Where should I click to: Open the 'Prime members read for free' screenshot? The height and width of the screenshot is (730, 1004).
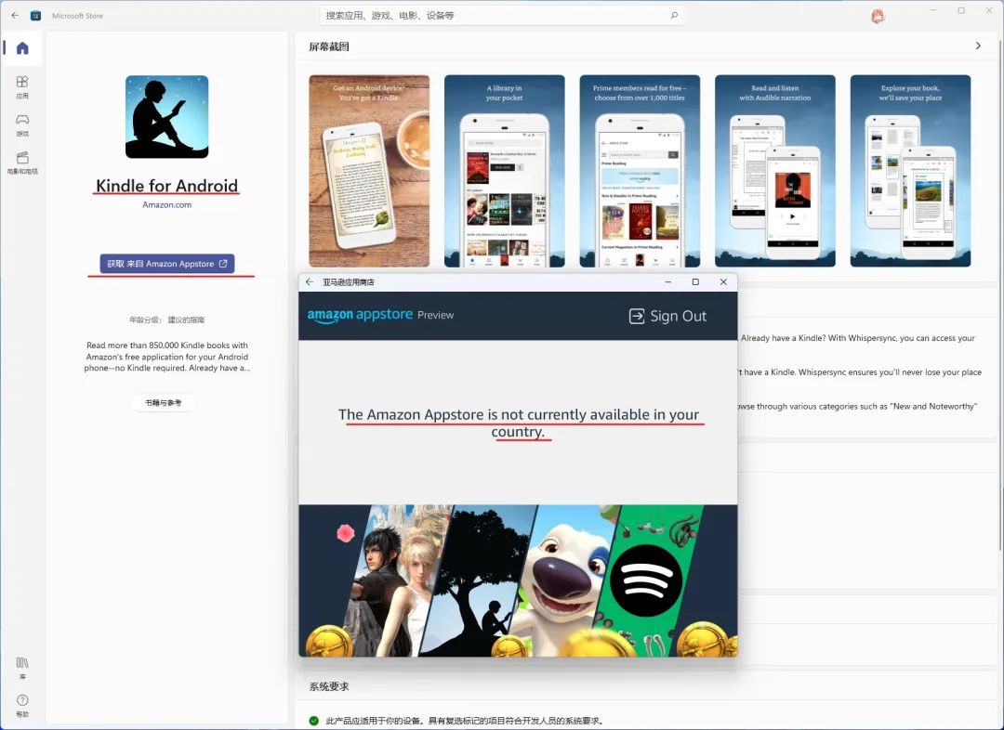(640, 171)
